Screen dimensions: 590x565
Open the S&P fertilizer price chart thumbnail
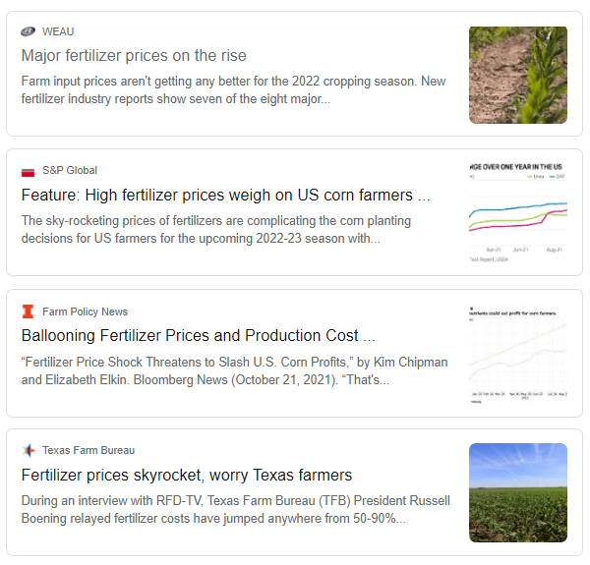518,213
